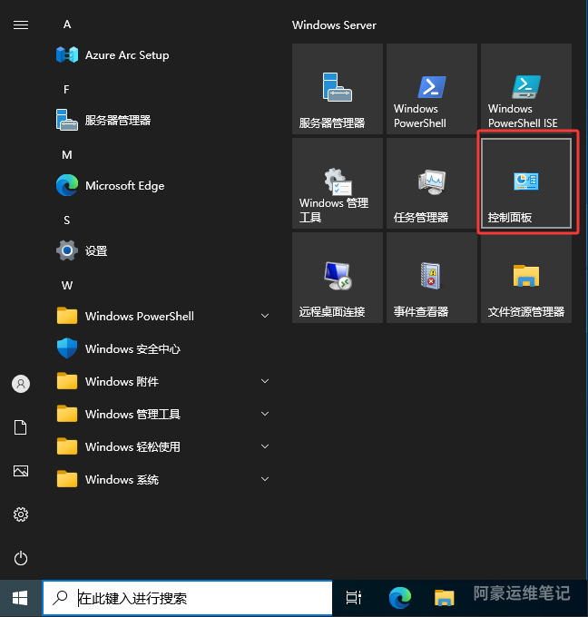The width and height of the screenshot is (588, 617).
Task: Click the Windows Start button
Action: [x=21, y=599]
